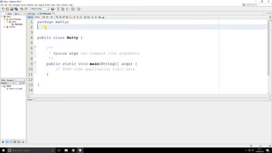The width and height of the screenshot is (272, 153).
Task: Toggle Show Inner Classes filter in Navigator
Action: pos(19,142)
